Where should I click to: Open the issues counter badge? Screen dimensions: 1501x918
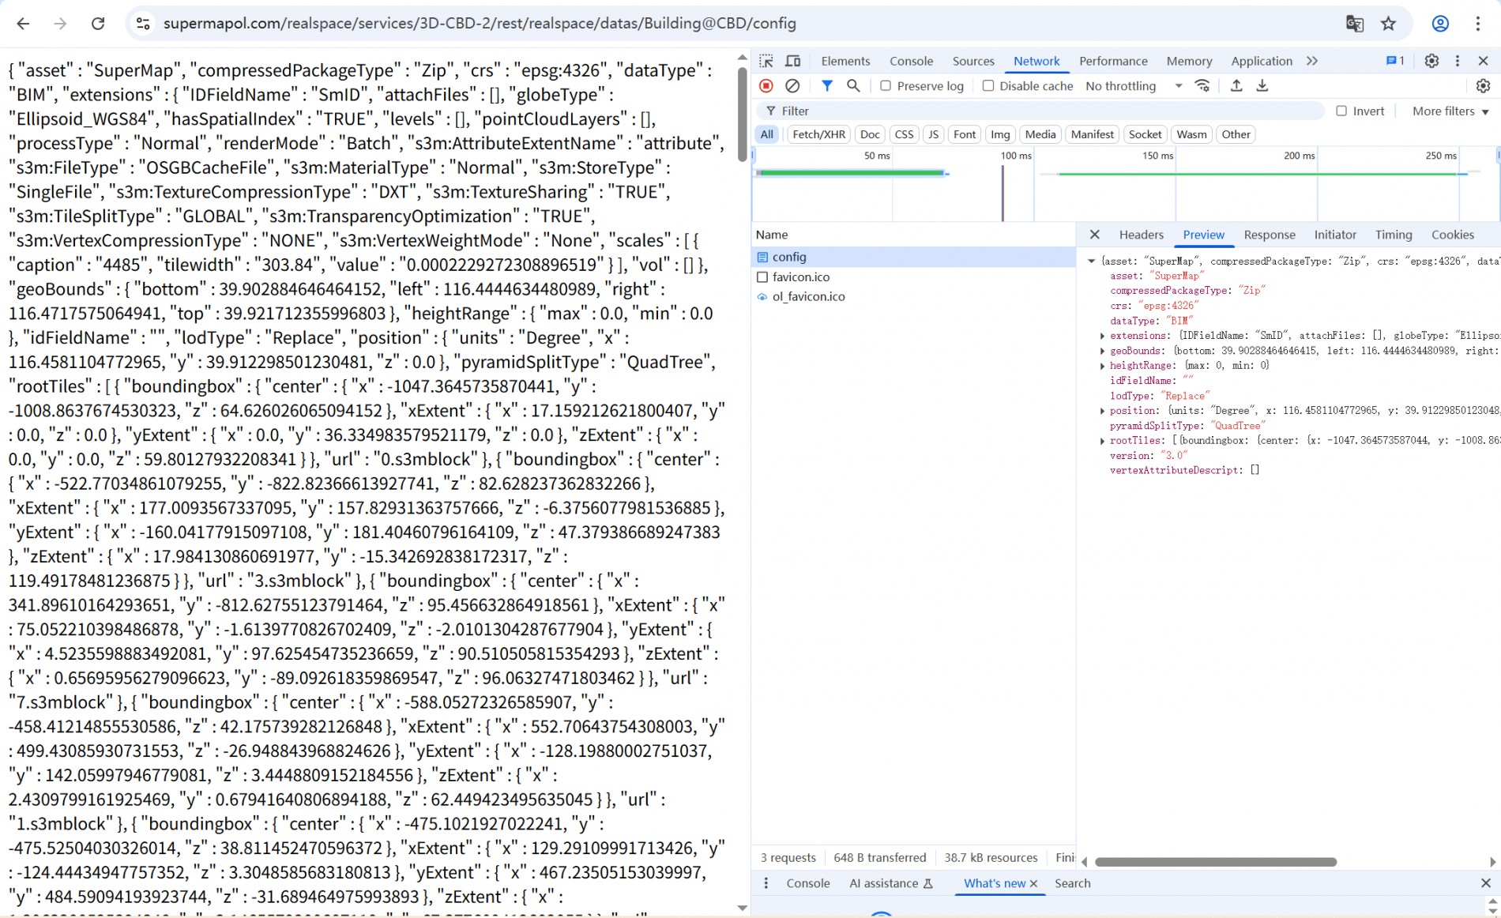coord(1395,61)
